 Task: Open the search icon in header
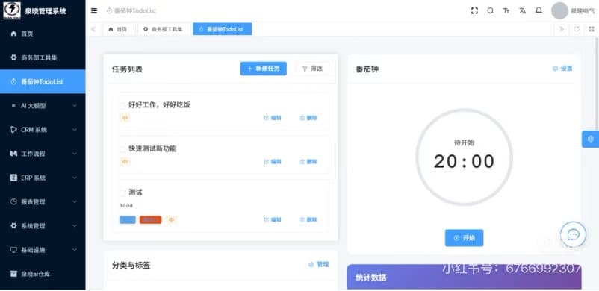coord(490,10)
